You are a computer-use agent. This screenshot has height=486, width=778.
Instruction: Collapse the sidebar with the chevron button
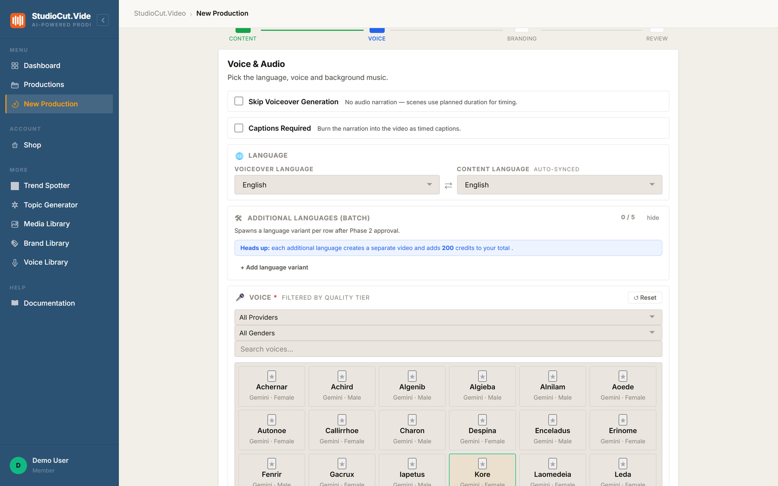tap(103, 20)
